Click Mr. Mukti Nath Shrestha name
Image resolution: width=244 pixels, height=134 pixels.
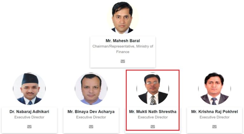(152, 112)
